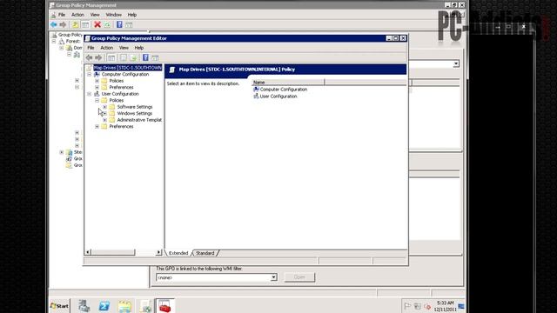Click the green Refresh icon in Group Policy Management
Viewport: 557px width, 313px height.
coord(107,24)
